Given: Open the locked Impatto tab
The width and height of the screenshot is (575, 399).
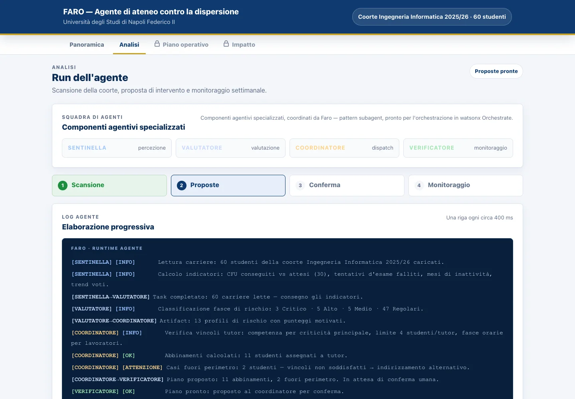Looking at the screenshot, I should click(239, 45).
